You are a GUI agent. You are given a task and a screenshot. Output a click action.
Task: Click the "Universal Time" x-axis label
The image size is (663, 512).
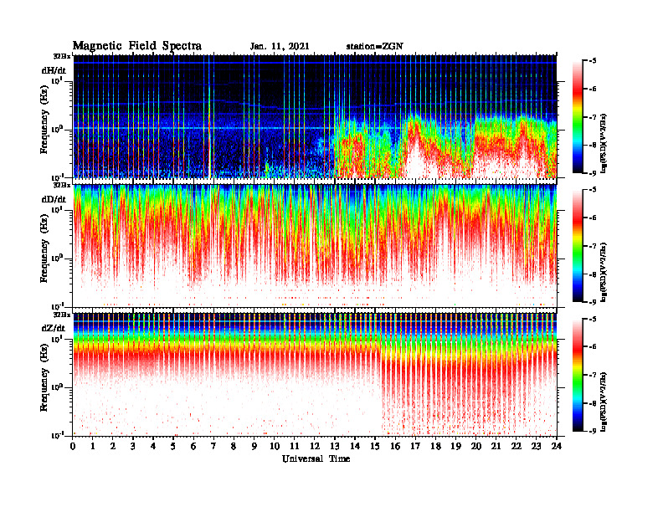(316, 458)
